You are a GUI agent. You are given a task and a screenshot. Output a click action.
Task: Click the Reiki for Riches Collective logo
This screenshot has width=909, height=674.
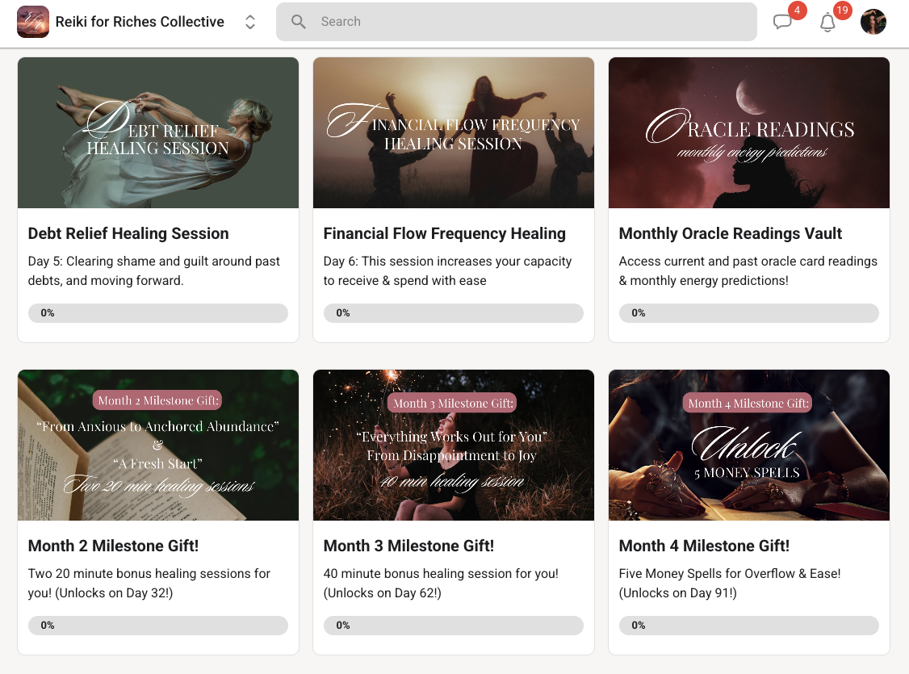pyautogui.click(x=32, y=22)
